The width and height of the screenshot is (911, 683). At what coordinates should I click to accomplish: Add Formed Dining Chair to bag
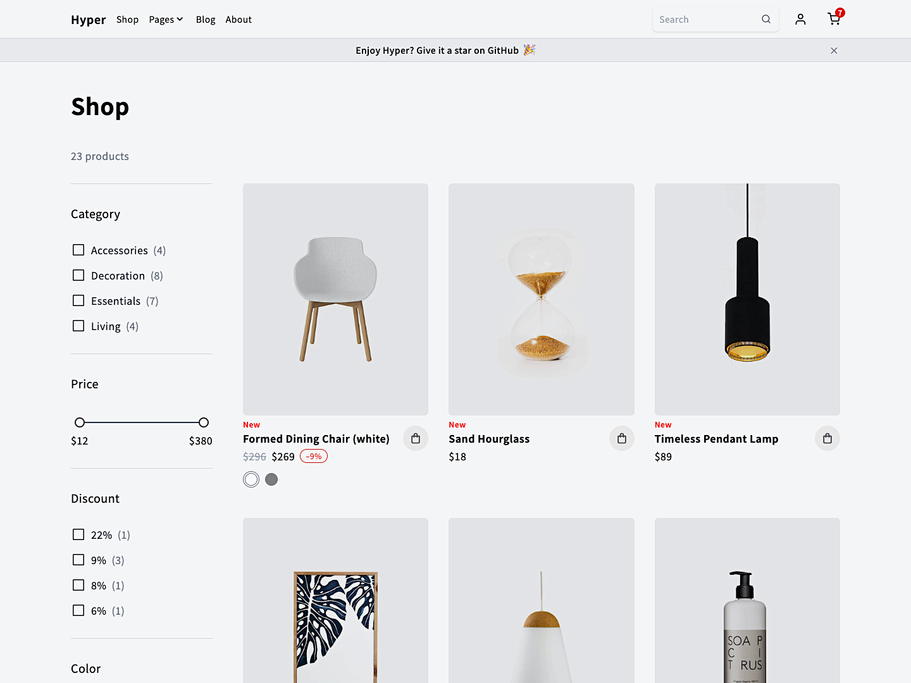pyautogui.click(x=416, y=438)
